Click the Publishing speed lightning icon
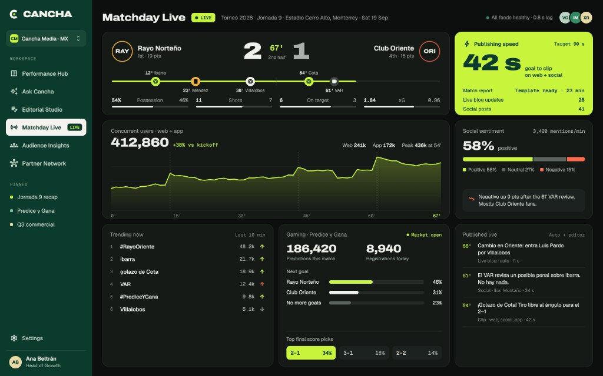This screenshot has height=376, width=603. pos(466,43)
